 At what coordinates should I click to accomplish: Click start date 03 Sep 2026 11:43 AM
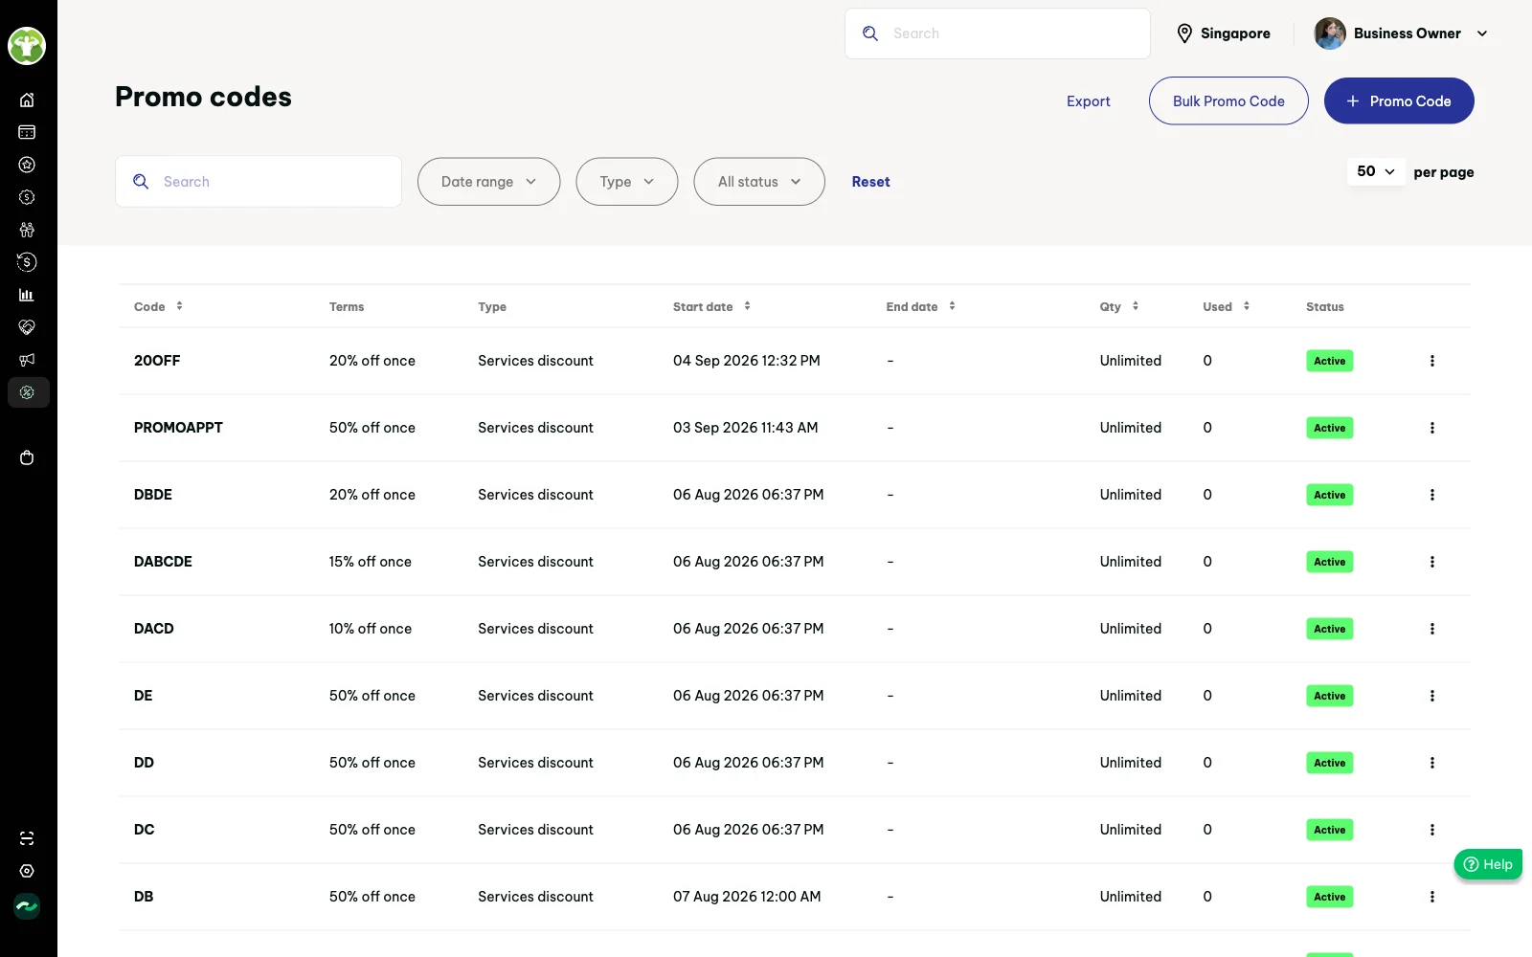(746, 428)
